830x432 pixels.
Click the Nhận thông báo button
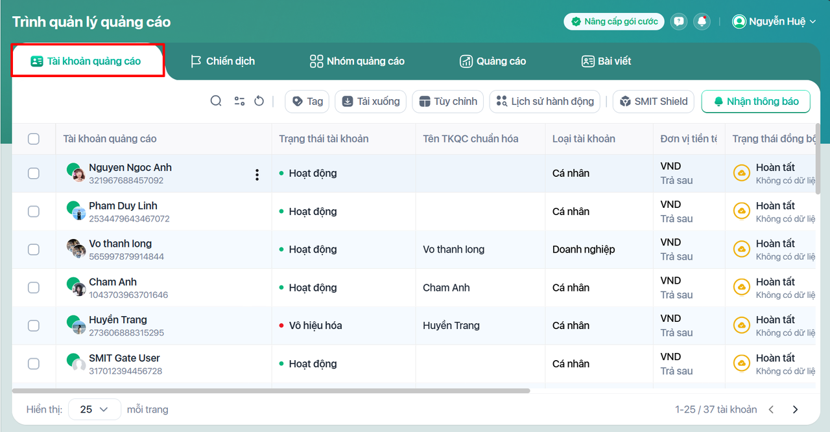(756, 101)
